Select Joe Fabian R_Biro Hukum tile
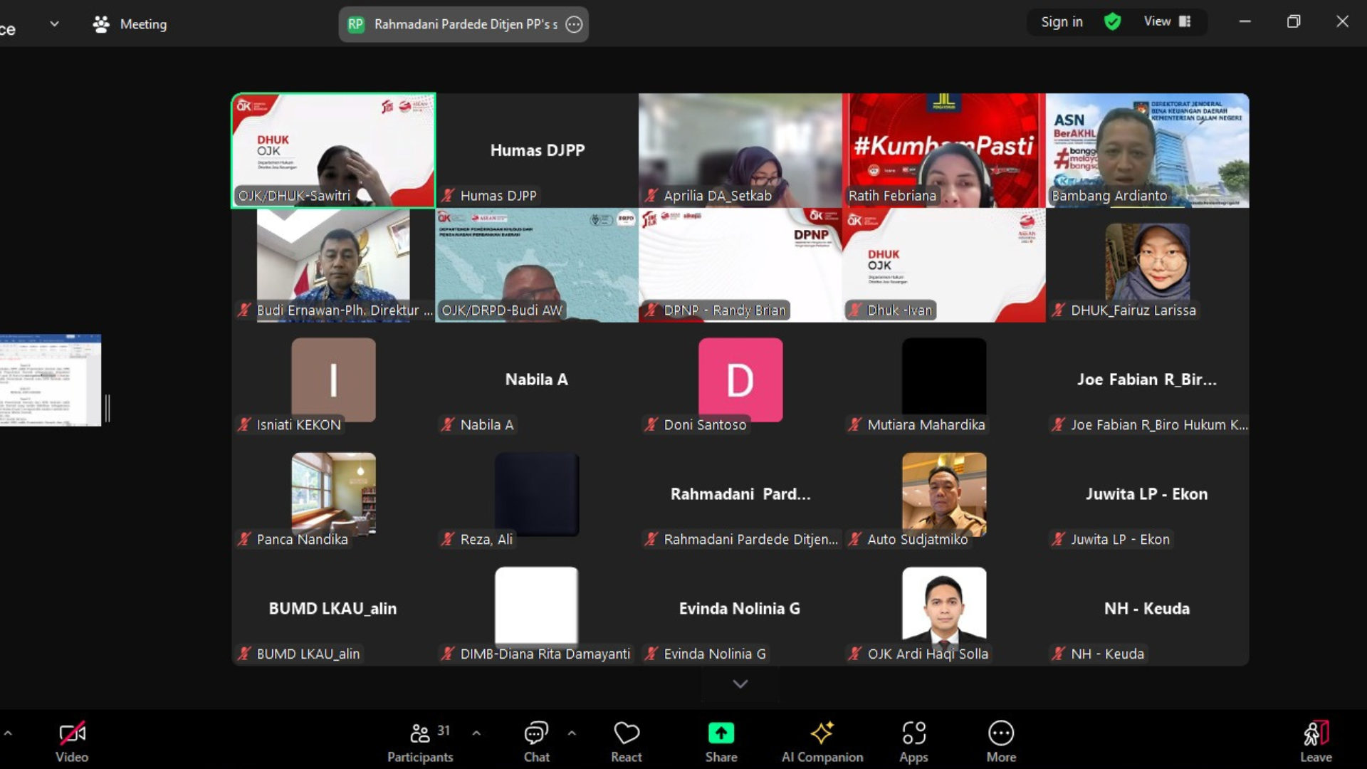Screen dimensions: 1367x769 click(x=1148, y=380)
